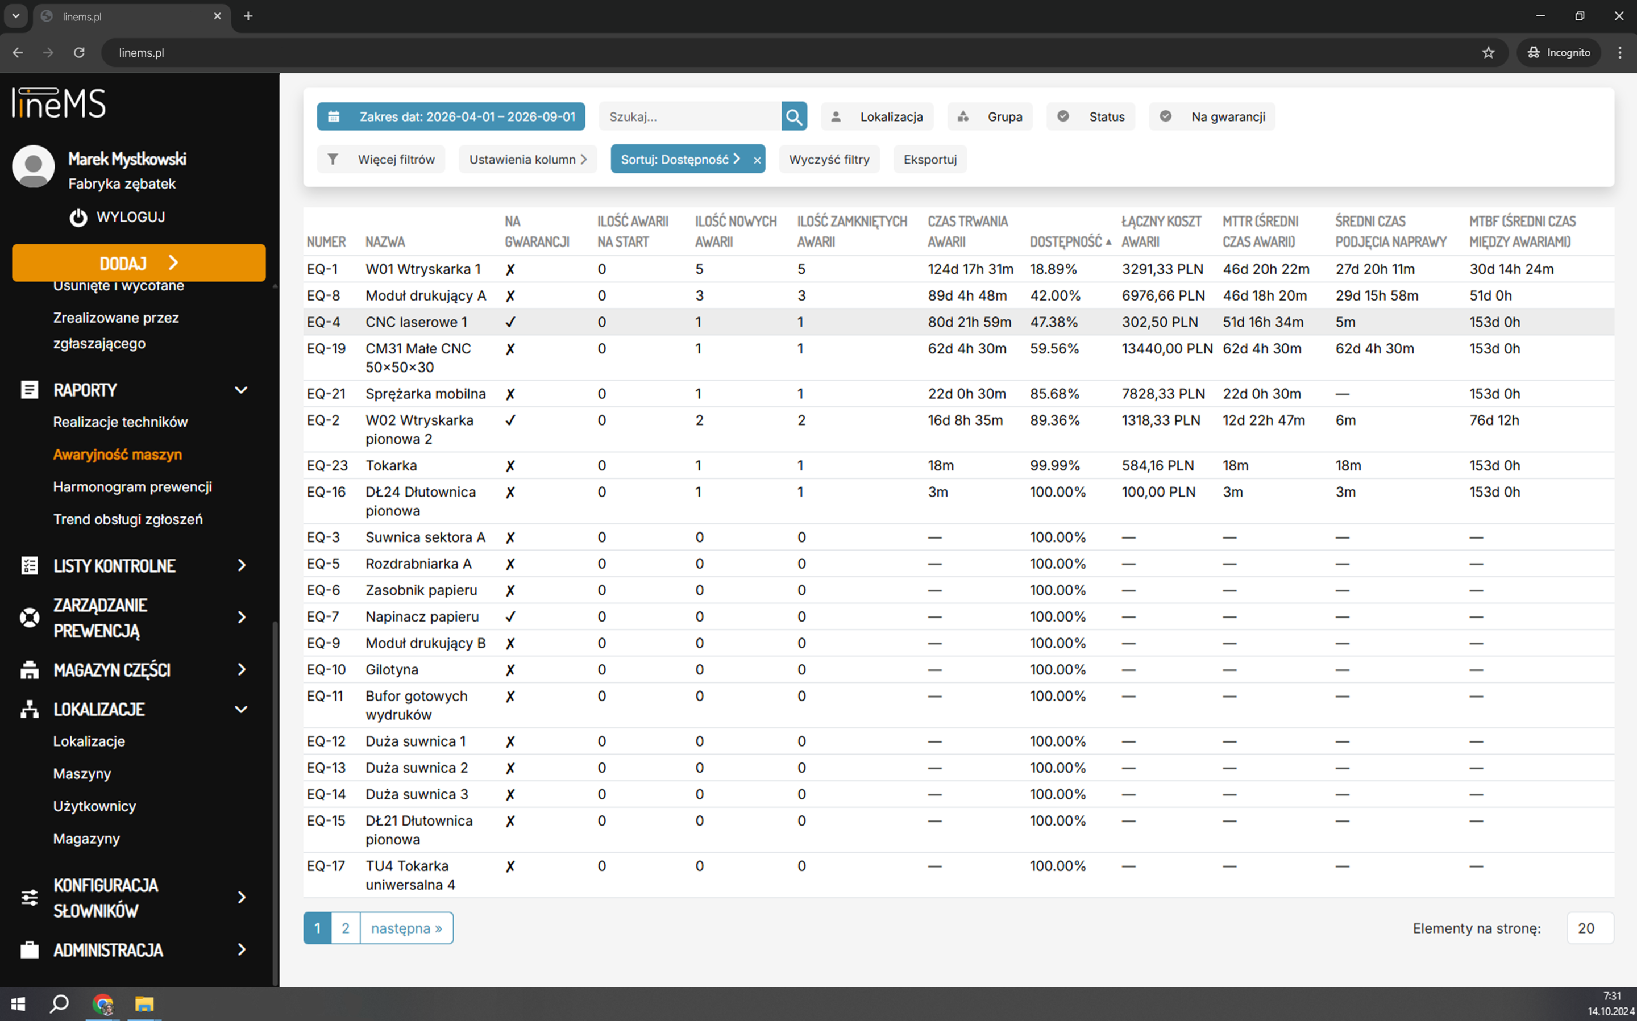Open Więcej filtrów funnel button
The image size is (1637, 1021).
(x=381, y=159)
